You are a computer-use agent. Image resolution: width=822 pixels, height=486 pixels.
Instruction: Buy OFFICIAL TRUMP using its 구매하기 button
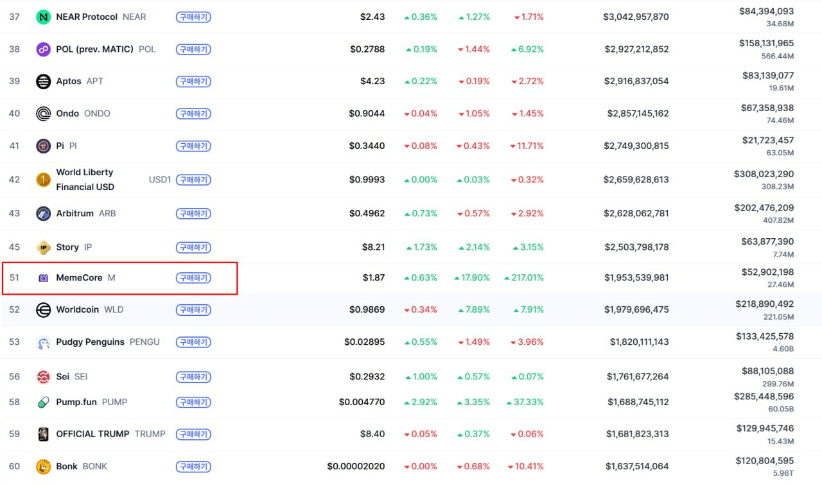pos(193,434)
